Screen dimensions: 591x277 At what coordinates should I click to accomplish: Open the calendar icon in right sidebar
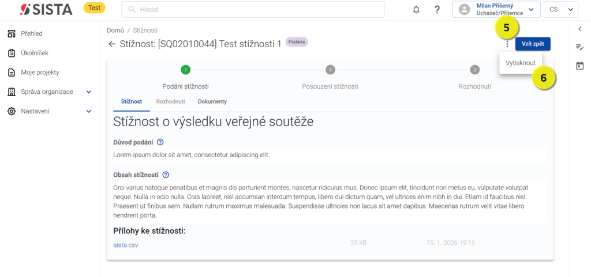pyautogui.click(x=579, y=66)
